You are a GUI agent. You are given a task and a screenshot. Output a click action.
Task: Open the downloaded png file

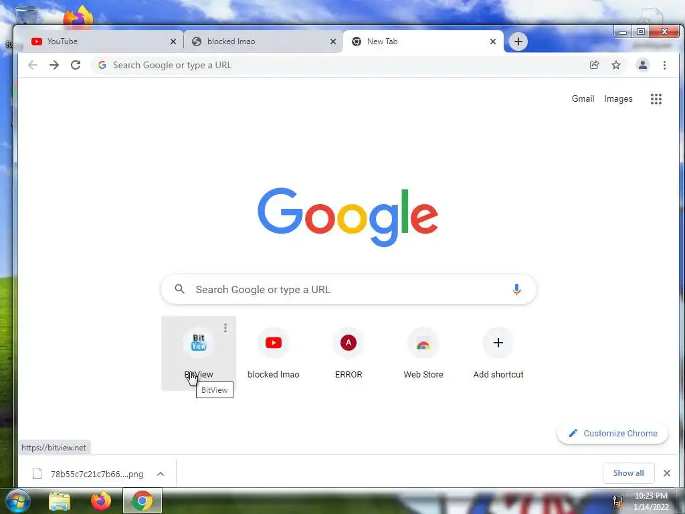88,474
